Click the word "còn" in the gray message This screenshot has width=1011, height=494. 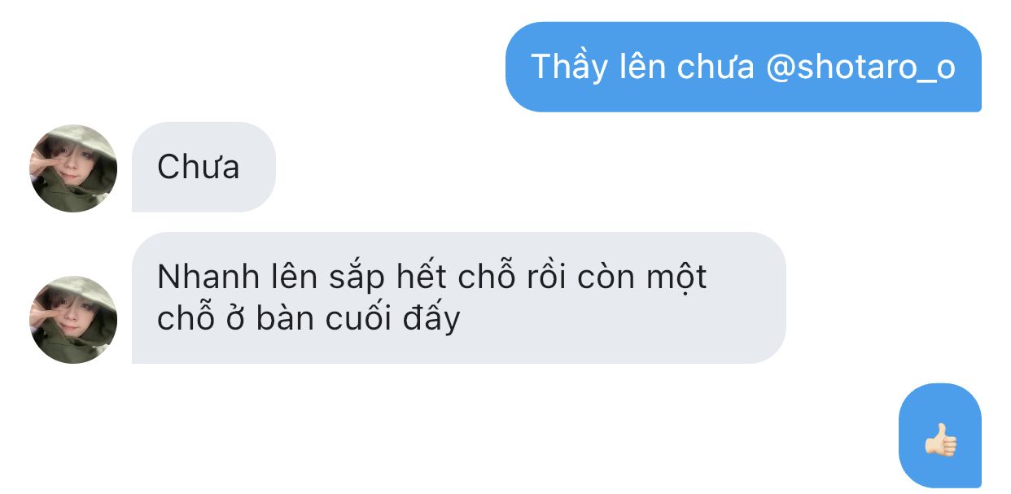coord(605,278)
